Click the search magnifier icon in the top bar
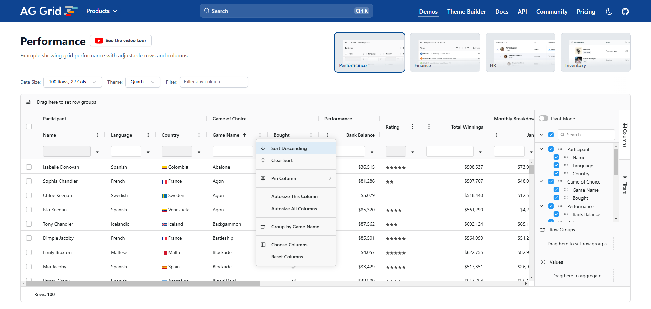Screen dimensions: 651x309 coord(207,11)
